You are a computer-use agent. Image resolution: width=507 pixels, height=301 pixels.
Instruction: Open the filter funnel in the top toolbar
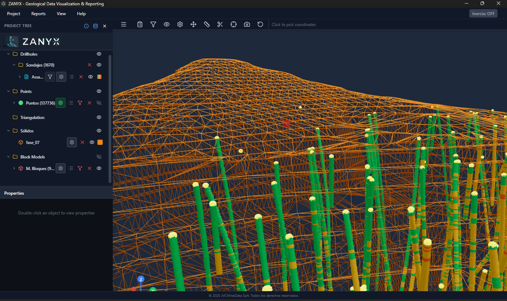tap(153, 24)
